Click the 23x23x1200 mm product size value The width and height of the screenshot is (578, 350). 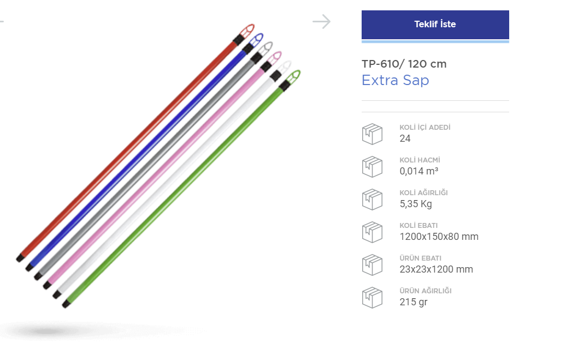(x=436, y=269)
